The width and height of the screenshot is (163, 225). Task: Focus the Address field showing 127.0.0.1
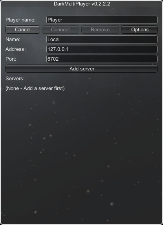click(102, 49)
